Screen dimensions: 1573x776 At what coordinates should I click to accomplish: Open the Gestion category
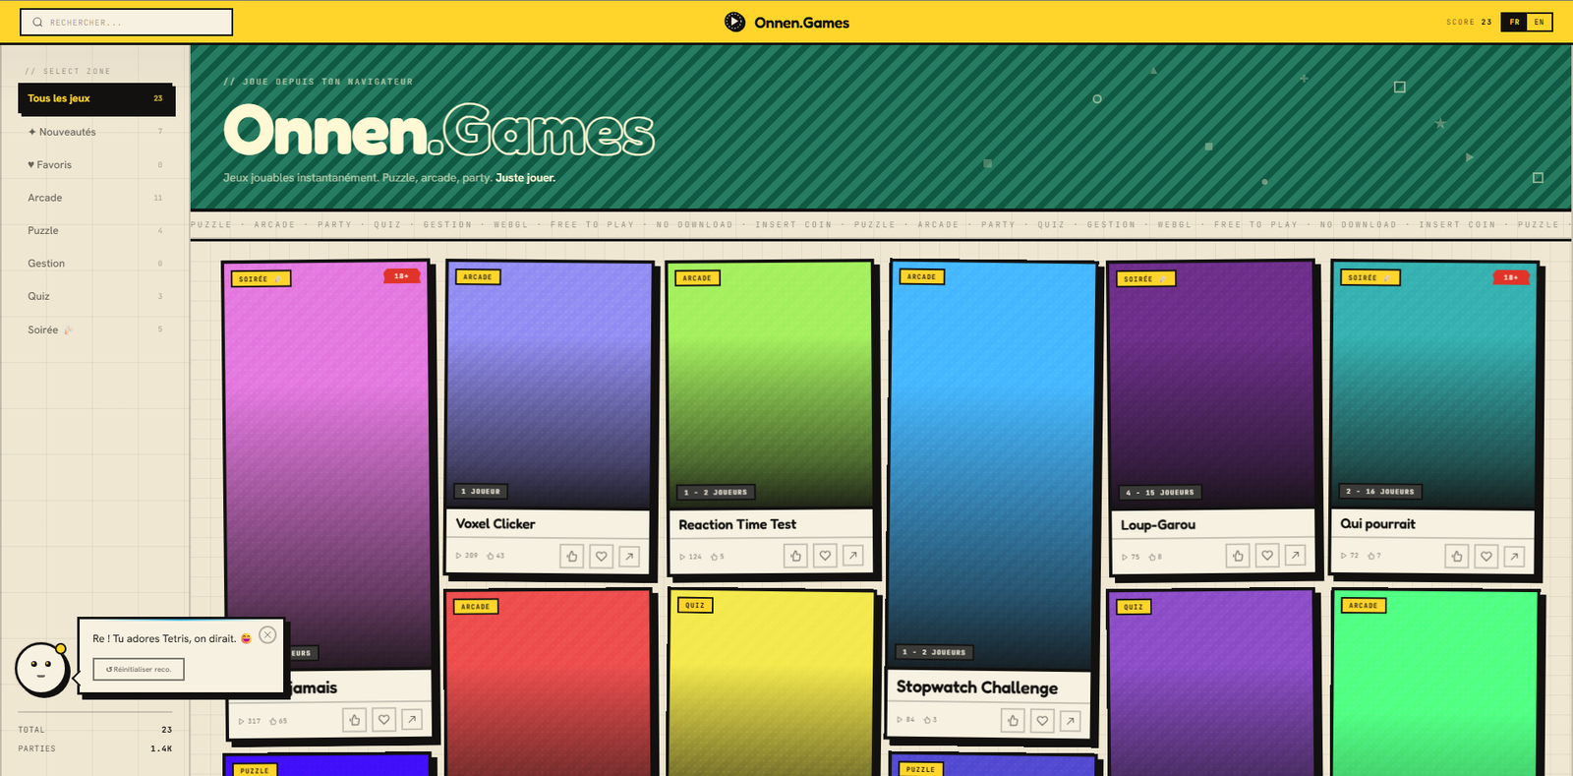(95, 264)
